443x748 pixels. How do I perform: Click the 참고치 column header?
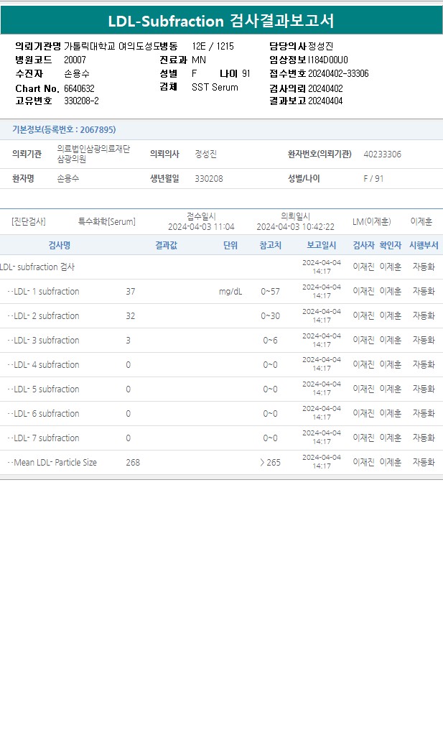pos(271,245)
